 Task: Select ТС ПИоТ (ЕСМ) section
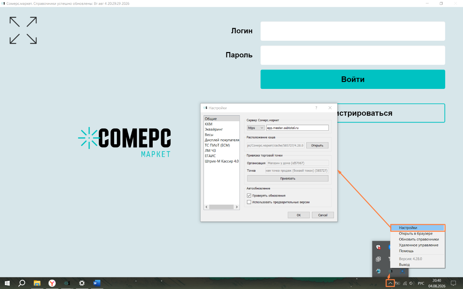[x=222, y=145]
